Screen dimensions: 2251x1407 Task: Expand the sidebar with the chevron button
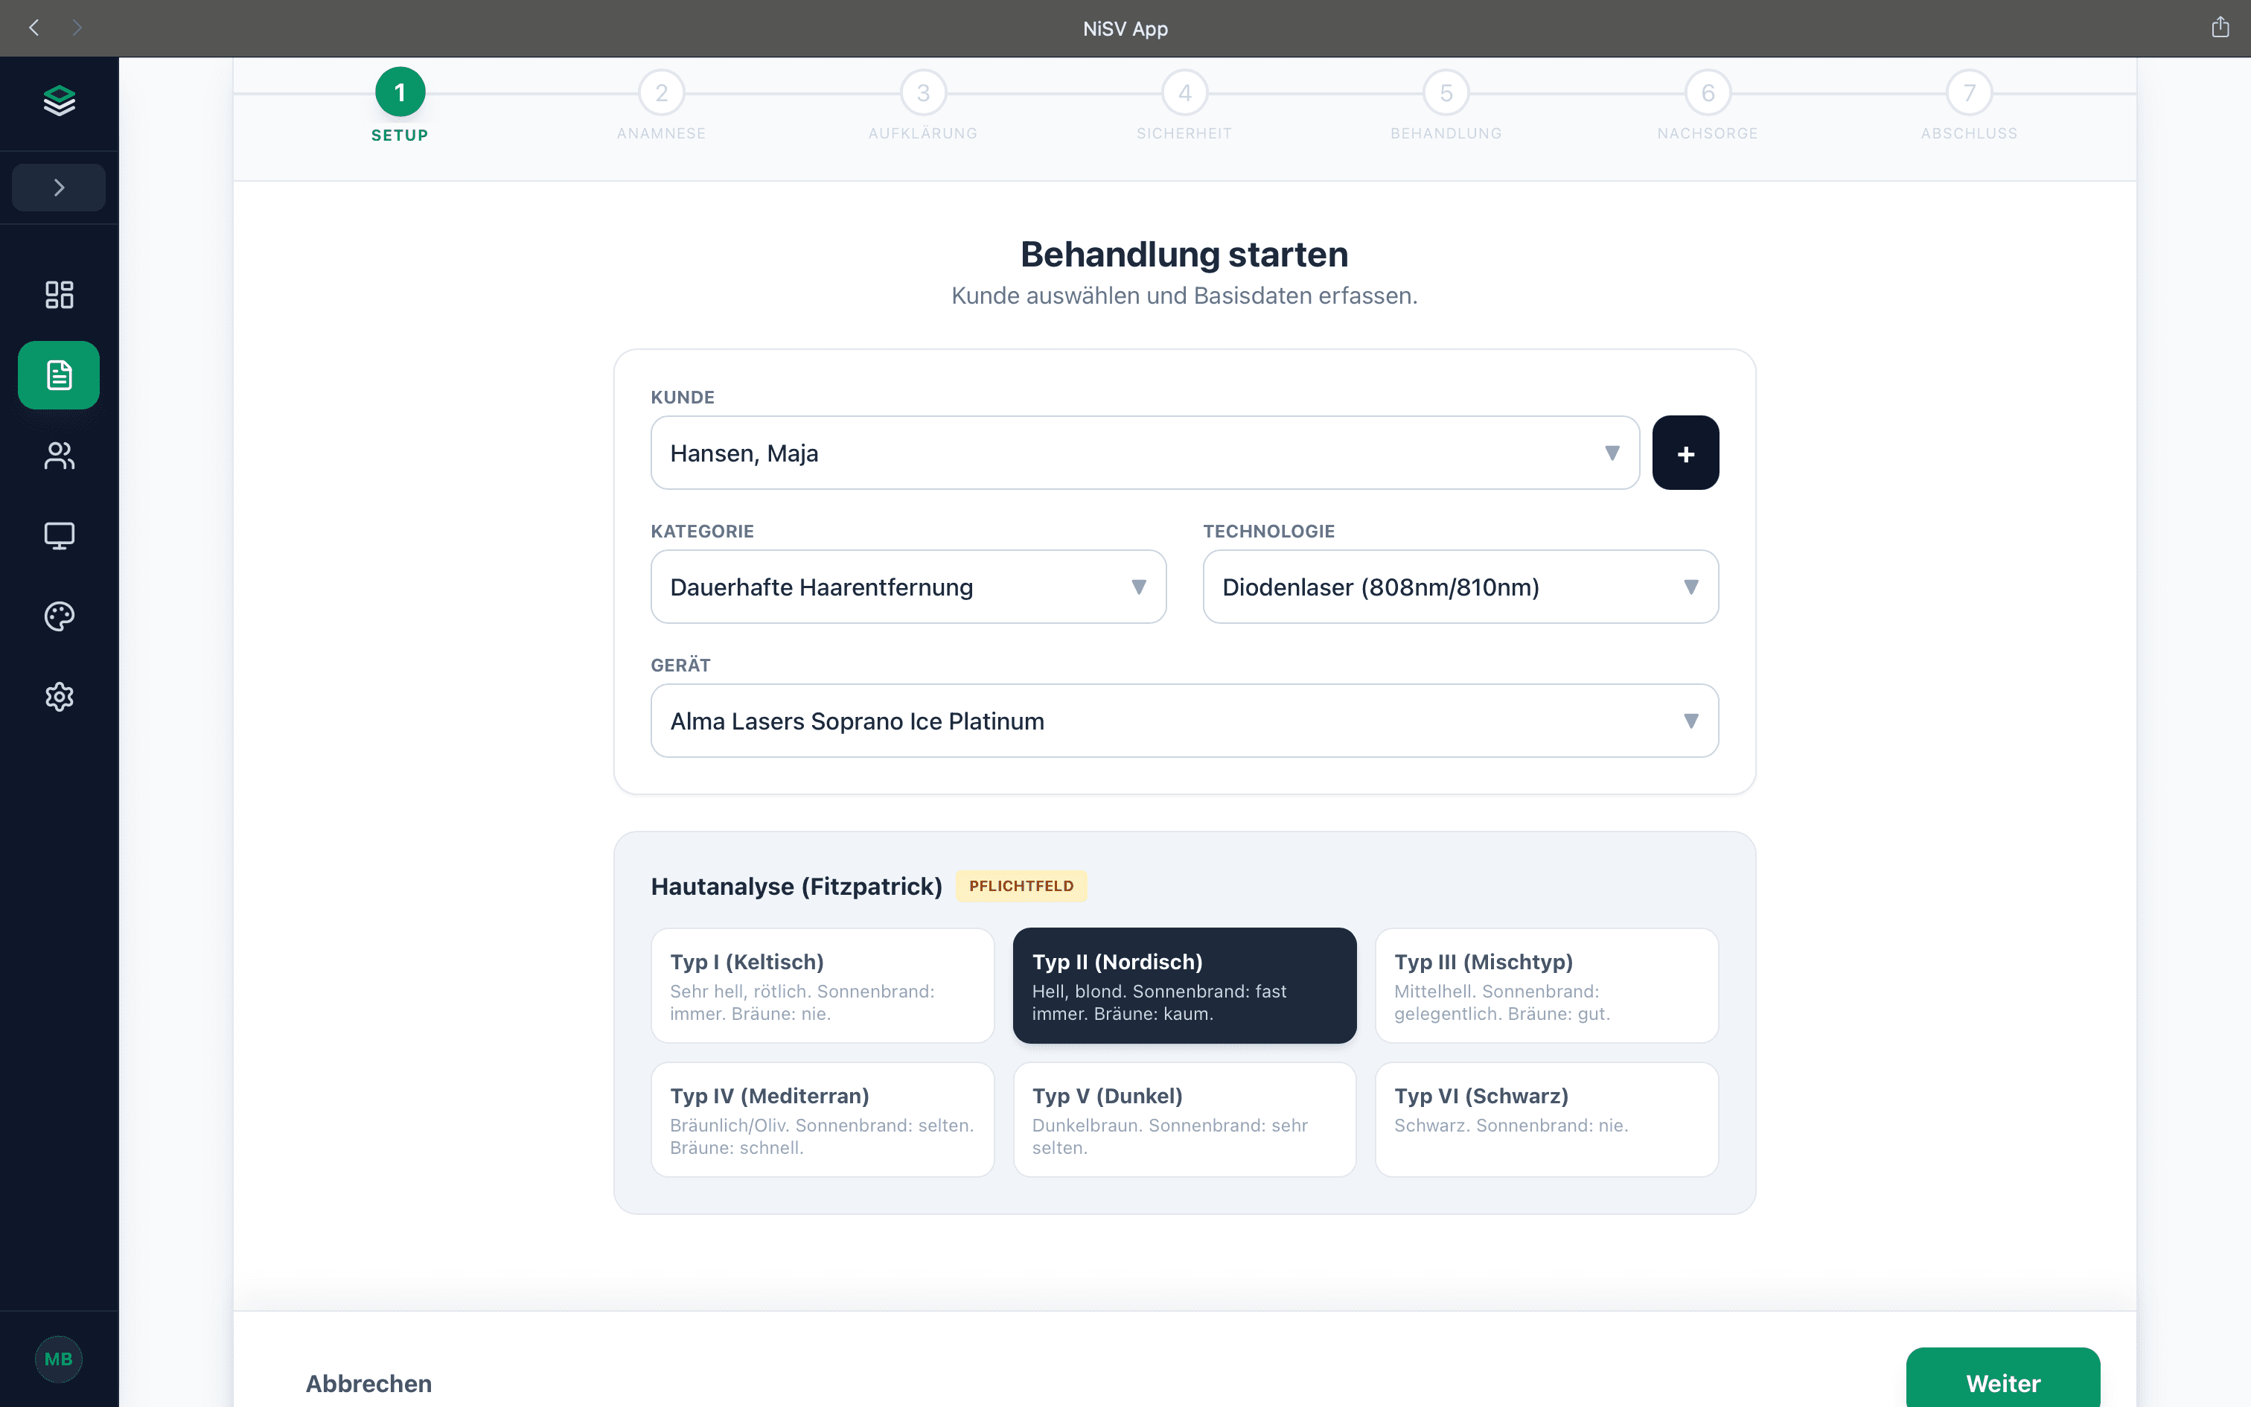coord(59,188)
